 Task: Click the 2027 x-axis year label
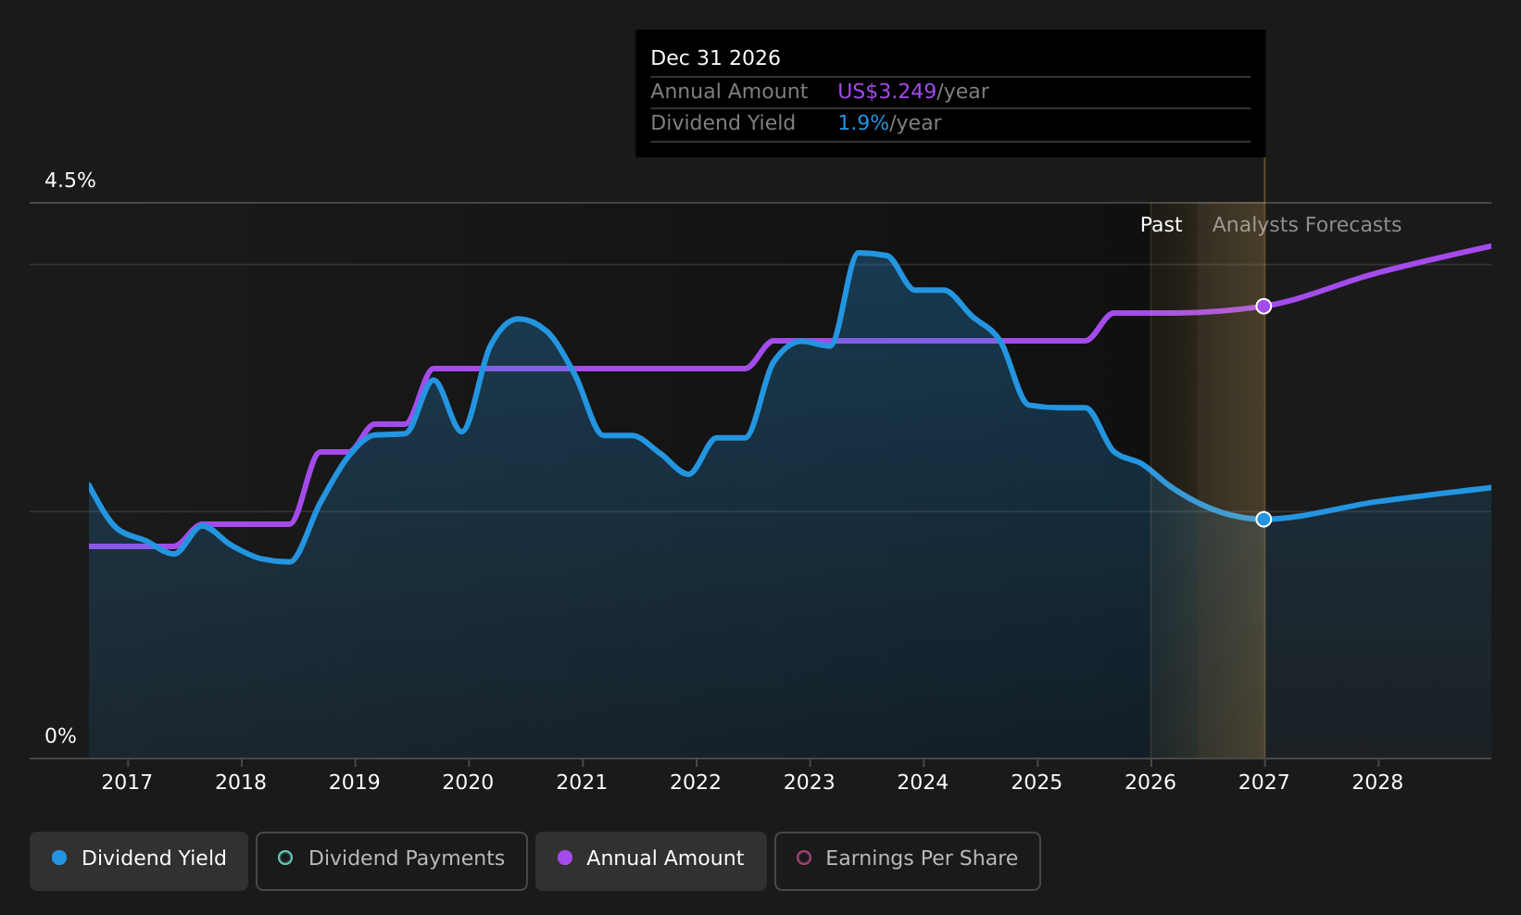[1263, 783]
